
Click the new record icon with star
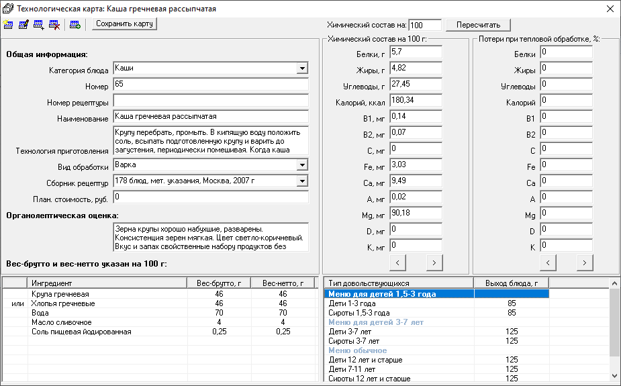click(8, 24)
